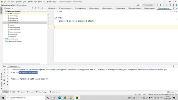Image resolution: width=178 pixels, height=100 pixels.
Task: Open Run panel settings gear
Action: click(174, 66)
